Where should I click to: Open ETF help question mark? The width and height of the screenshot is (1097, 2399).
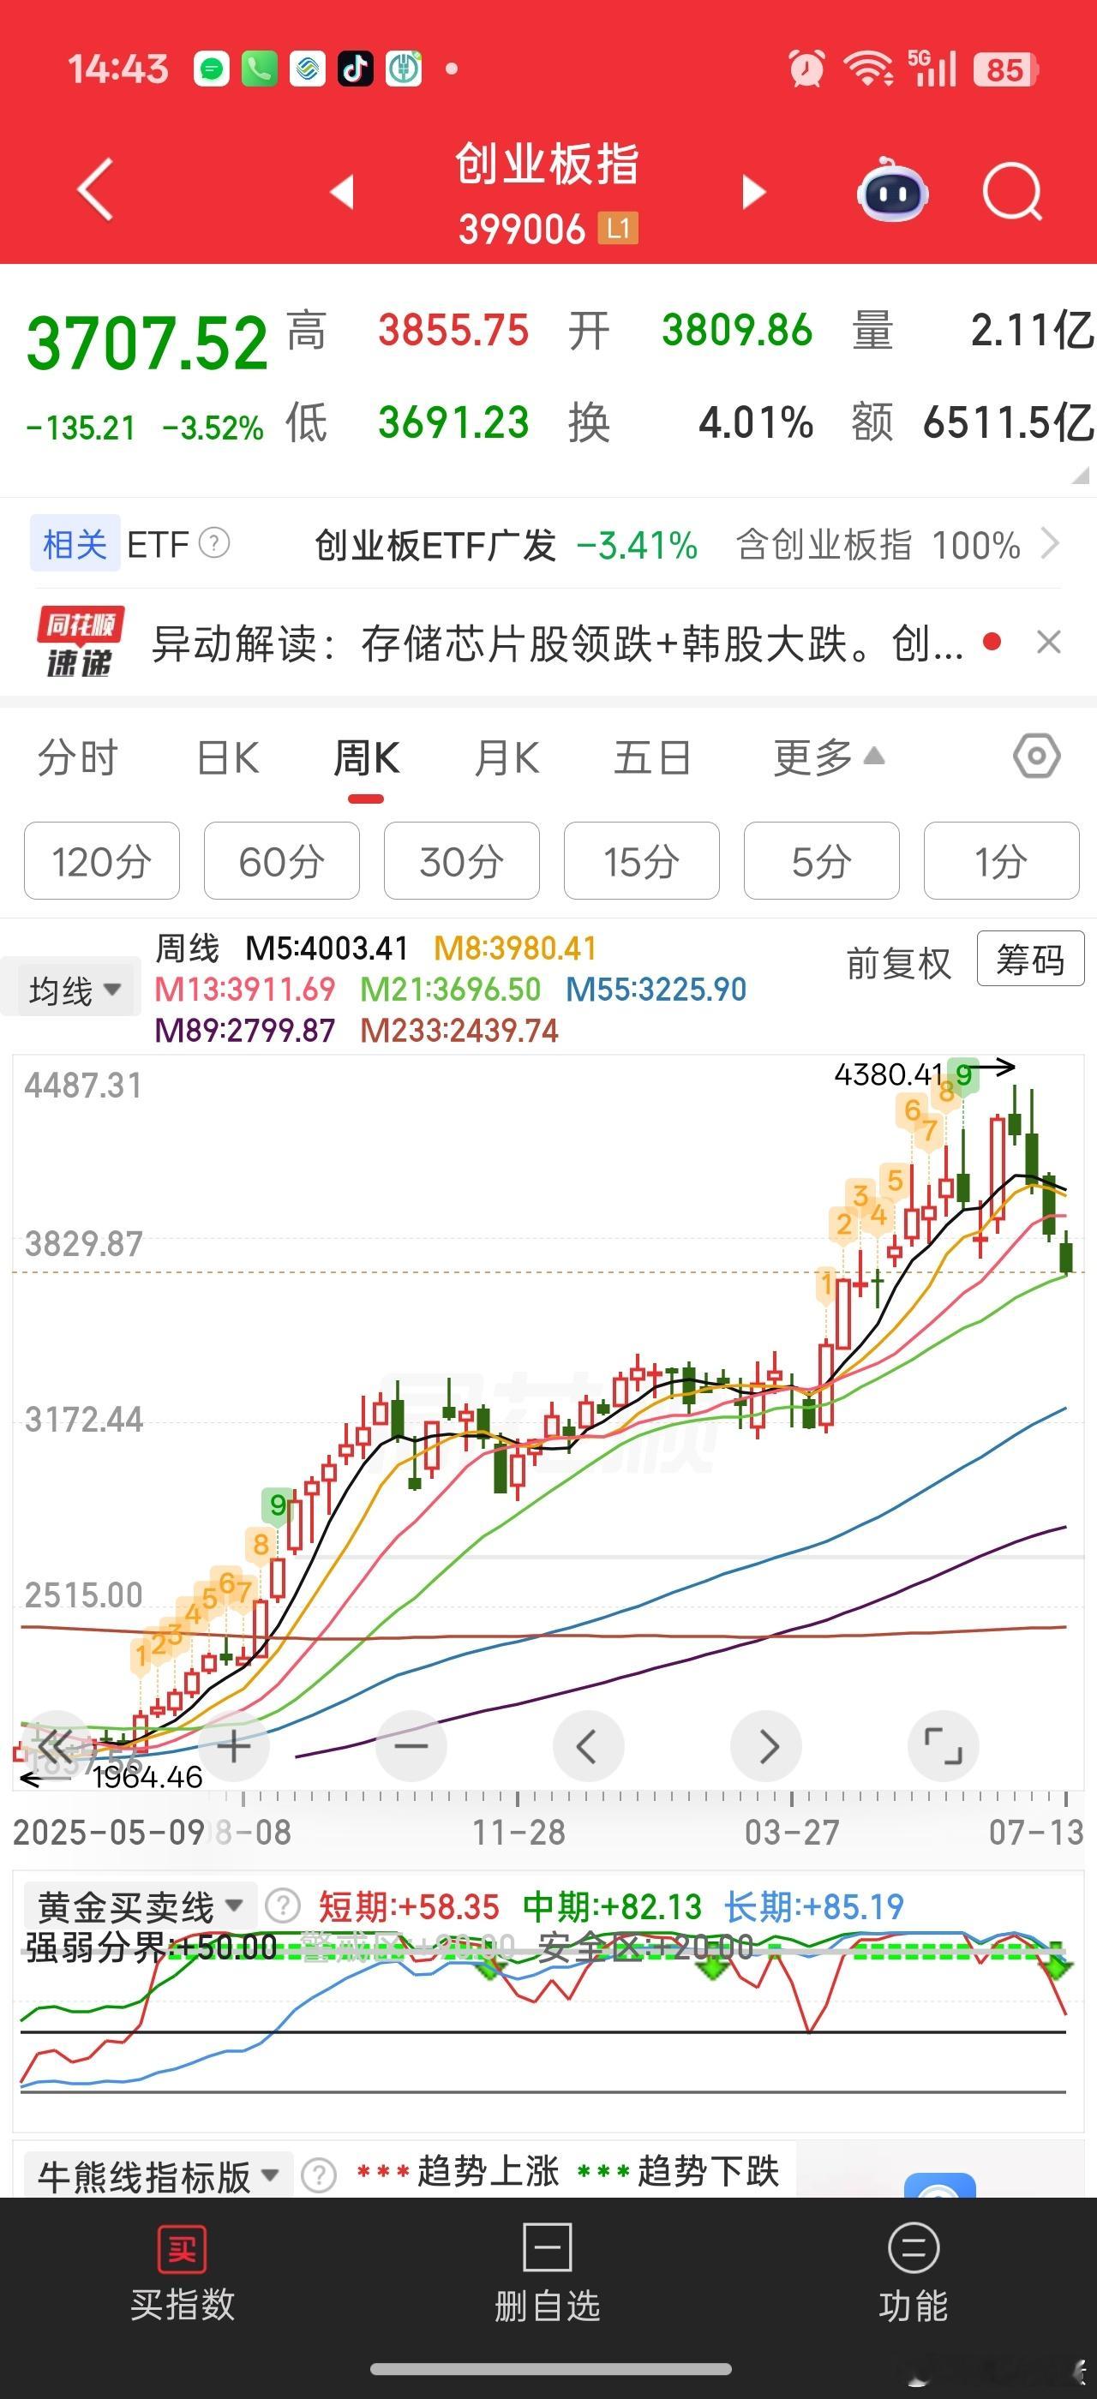coord(215,544)
